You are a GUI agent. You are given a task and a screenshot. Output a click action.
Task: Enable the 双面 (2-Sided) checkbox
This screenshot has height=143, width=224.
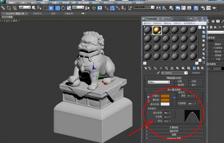(x=190, y=81)
